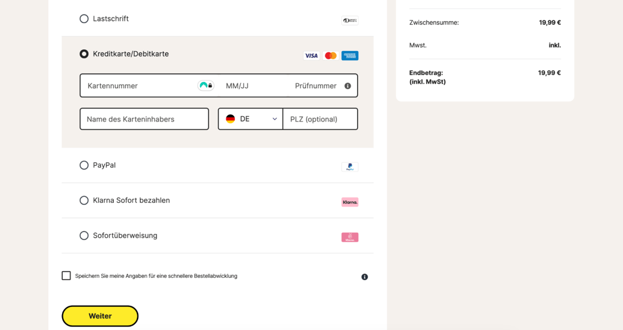Click the Kreditkarte/Debitkarte label text
Image resolution: width=623 pixels, height=330 pixels.
[x=131, y=54]
